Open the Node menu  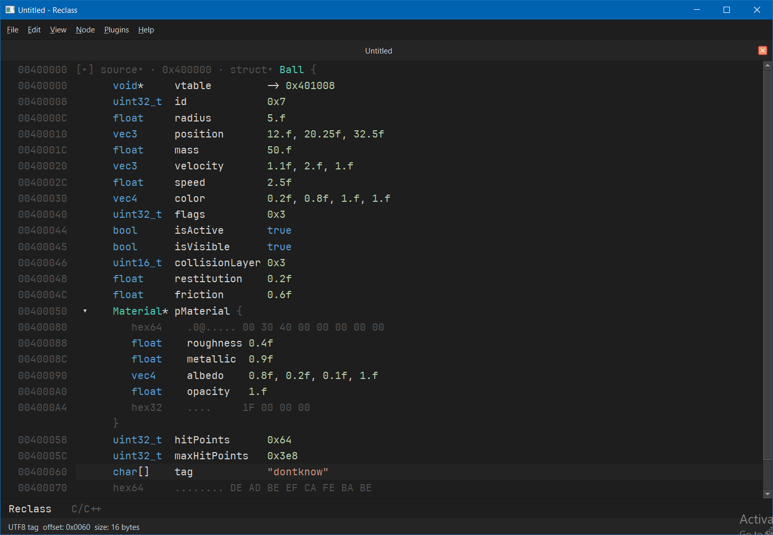(85, 30)
